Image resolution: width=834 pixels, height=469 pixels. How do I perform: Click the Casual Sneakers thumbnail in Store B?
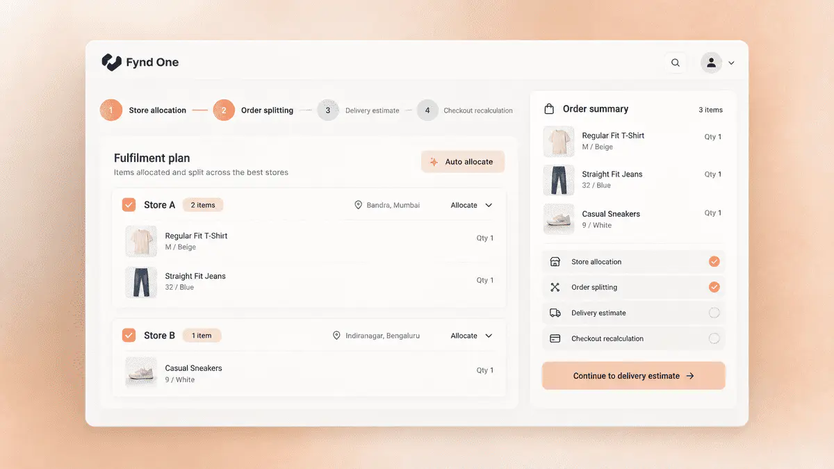tap(141, 372)
